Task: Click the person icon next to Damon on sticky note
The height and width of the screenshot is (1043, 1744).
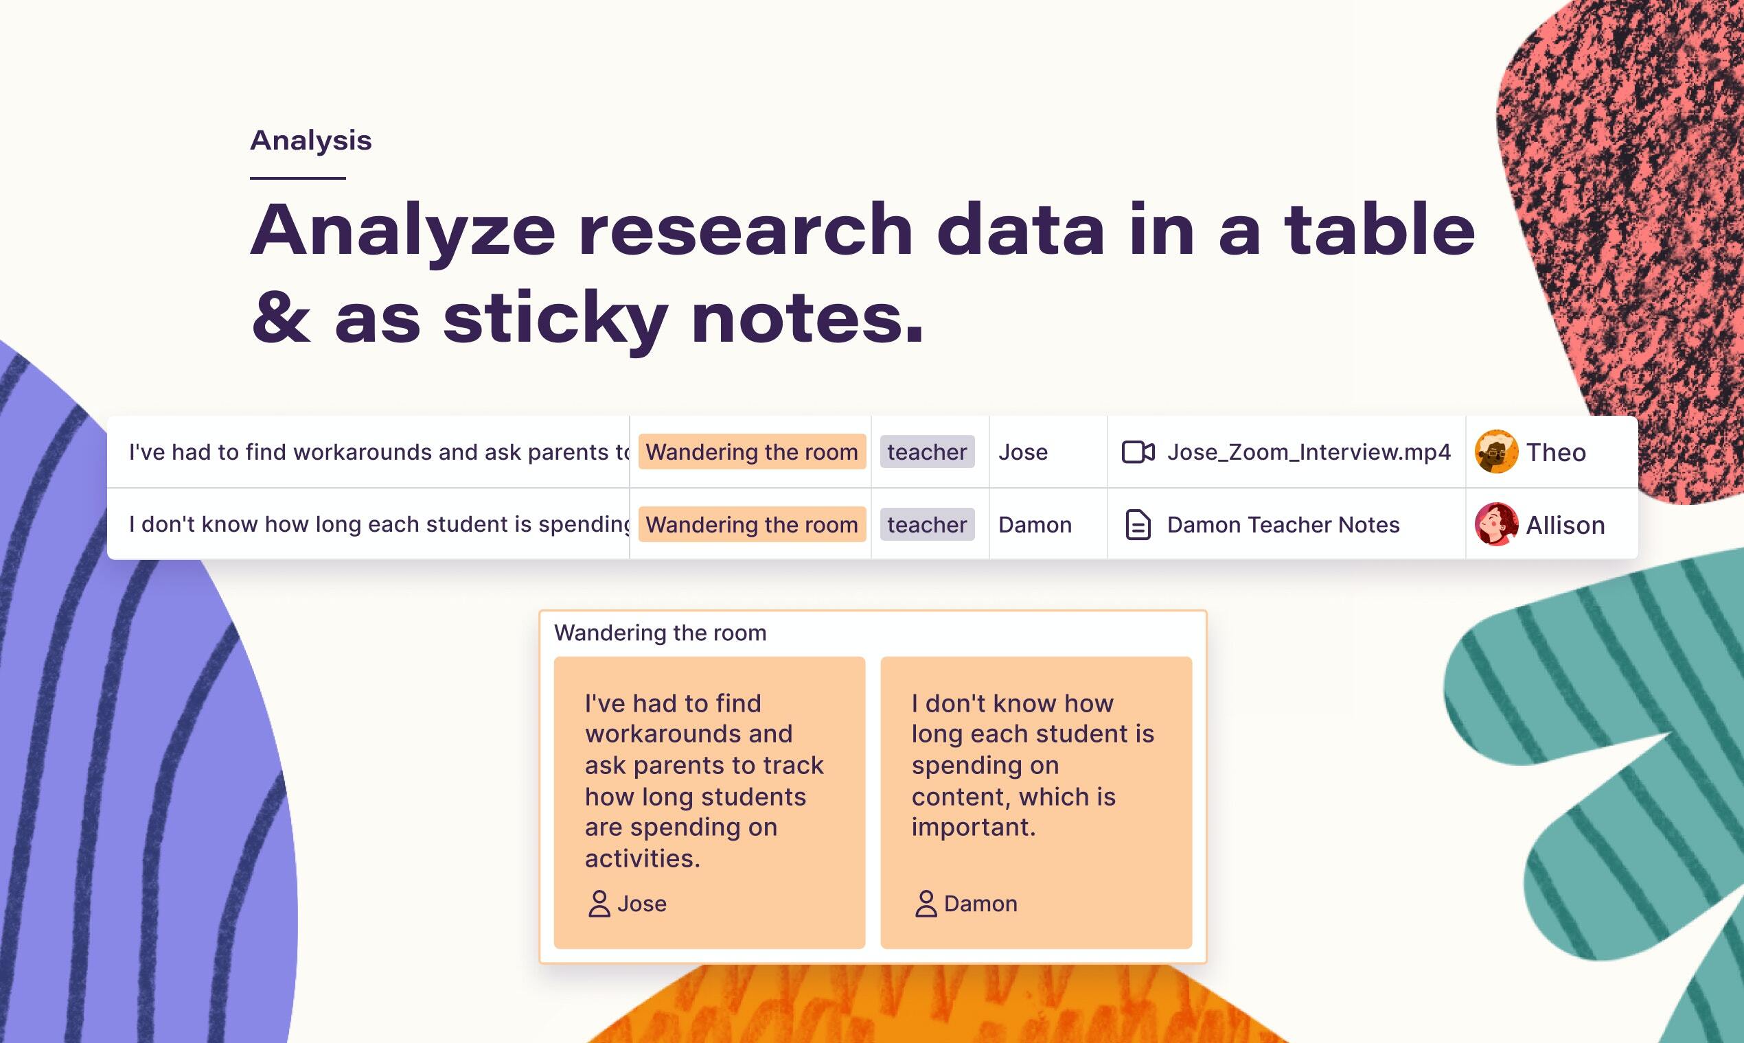Action: (x=926, y=904)
